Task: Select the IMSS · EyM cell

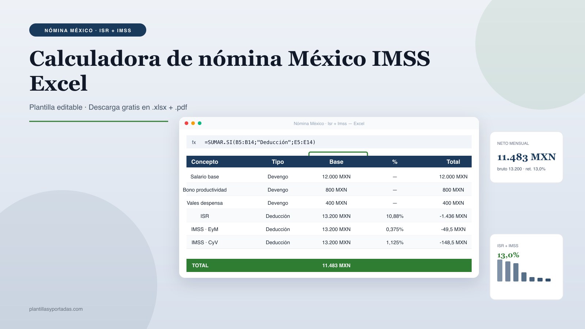Action: (x=205, y=229)
